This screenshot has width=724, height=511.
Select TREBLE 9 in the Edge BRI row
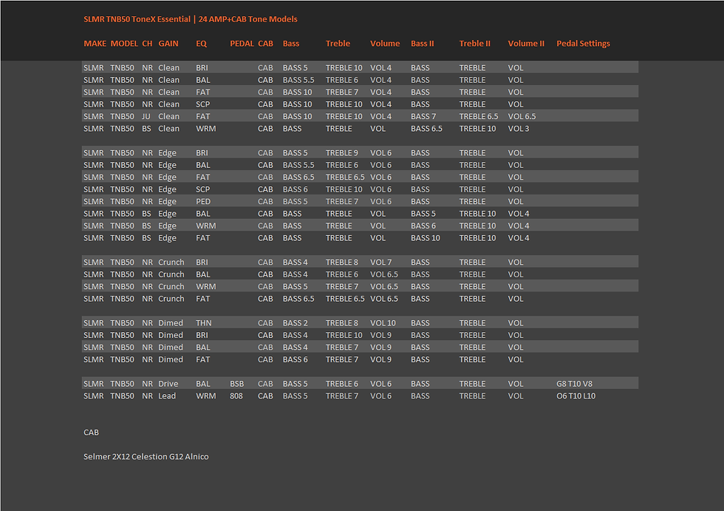pyautogui.click(x=341, y=153)
